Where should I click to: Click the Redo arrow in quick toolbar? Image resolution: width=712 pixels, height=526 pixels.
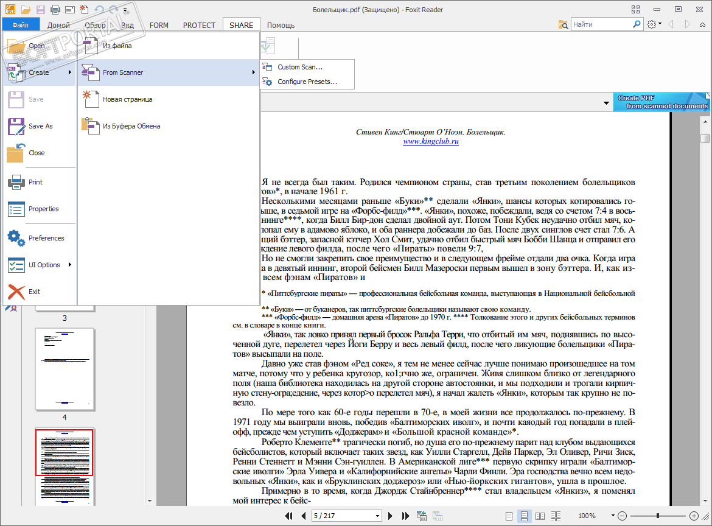point(113,10)
